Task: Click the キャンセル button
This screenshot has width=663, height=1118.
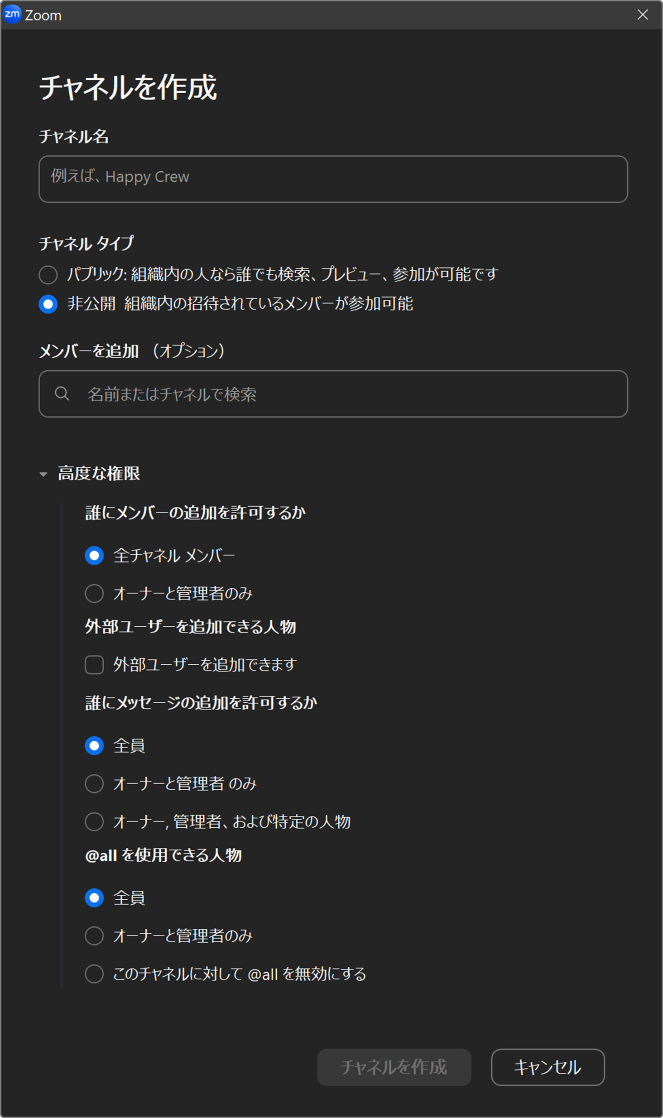Action: pyautogui.click(x=548, y=1067)
